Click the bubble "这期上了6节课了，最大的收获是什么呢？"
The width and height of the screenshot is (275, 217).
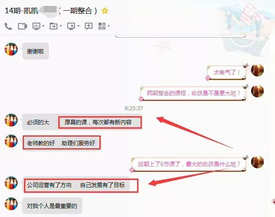point(189,164)
